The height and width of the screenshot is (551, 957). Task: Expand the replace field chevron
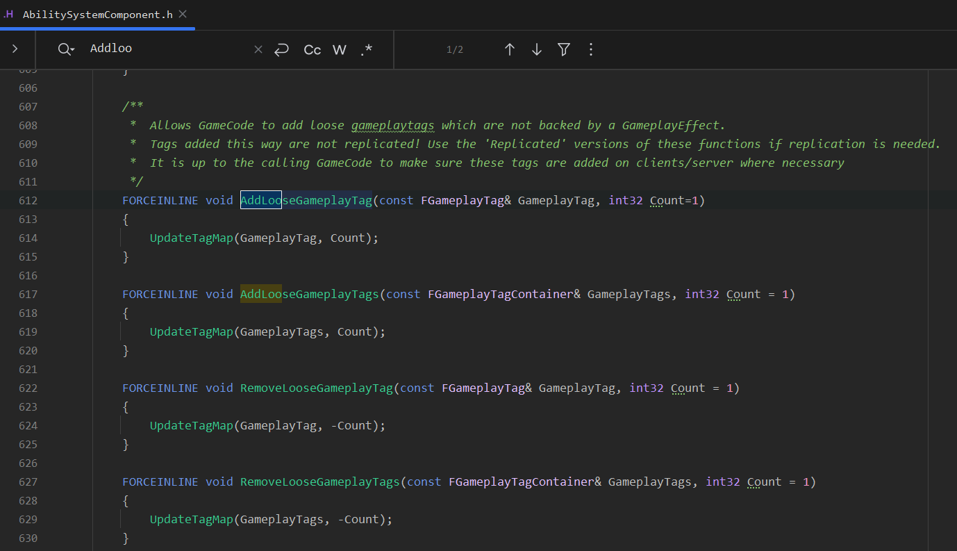click(15, 49)
